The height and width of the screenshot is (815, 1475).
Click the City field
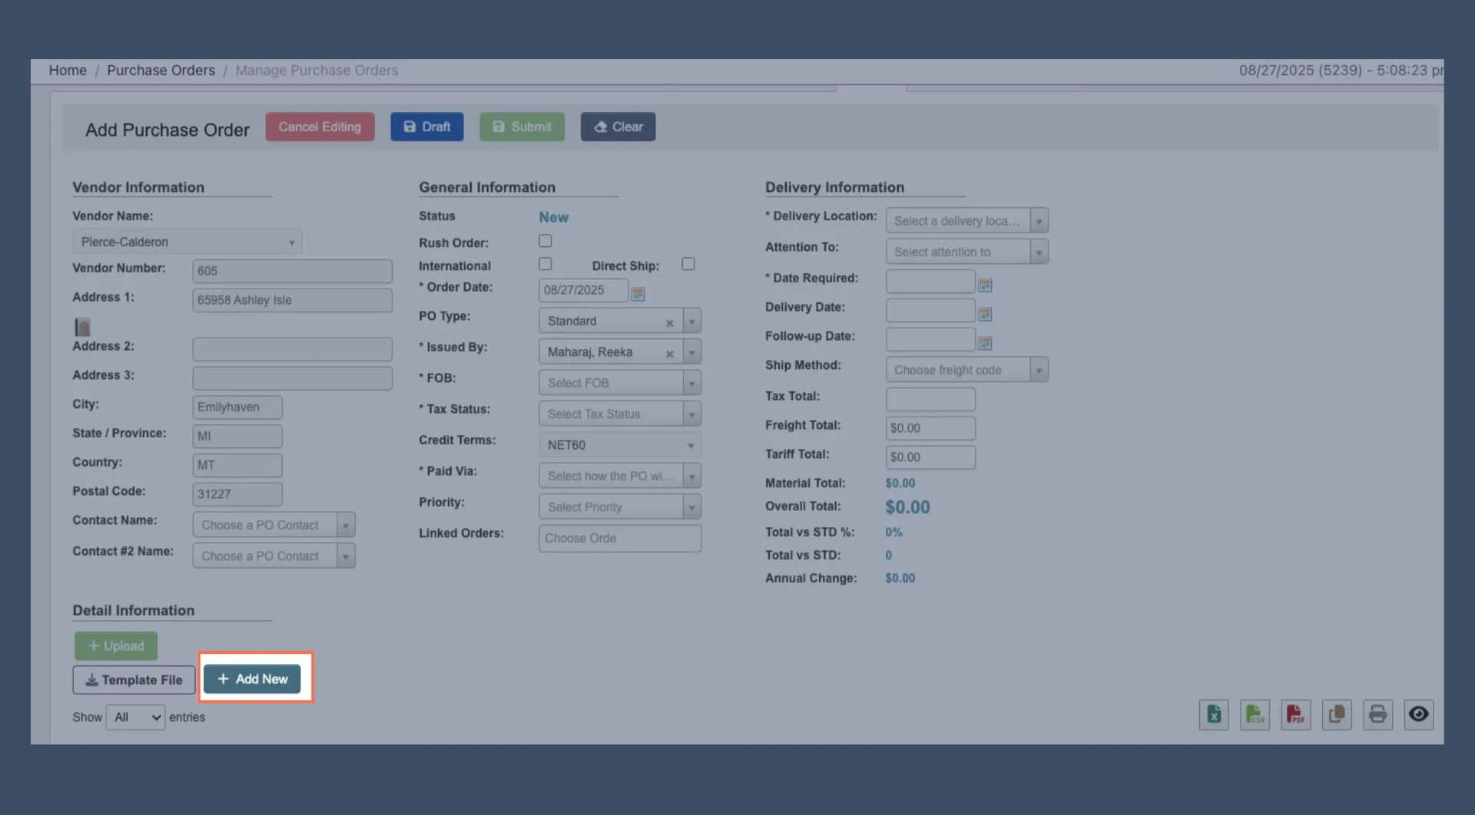click(237, 407)
